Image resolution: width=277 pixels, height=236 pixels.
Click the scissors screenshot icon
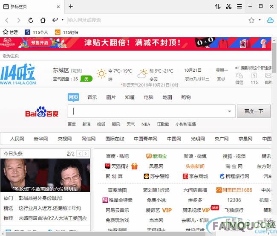(x=228, y=6)
